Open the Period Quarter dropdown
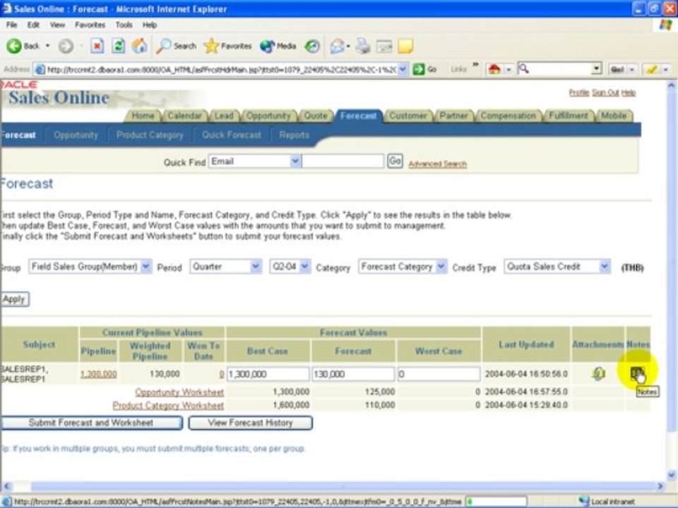 pyautogui.click(x=256, y=267)
